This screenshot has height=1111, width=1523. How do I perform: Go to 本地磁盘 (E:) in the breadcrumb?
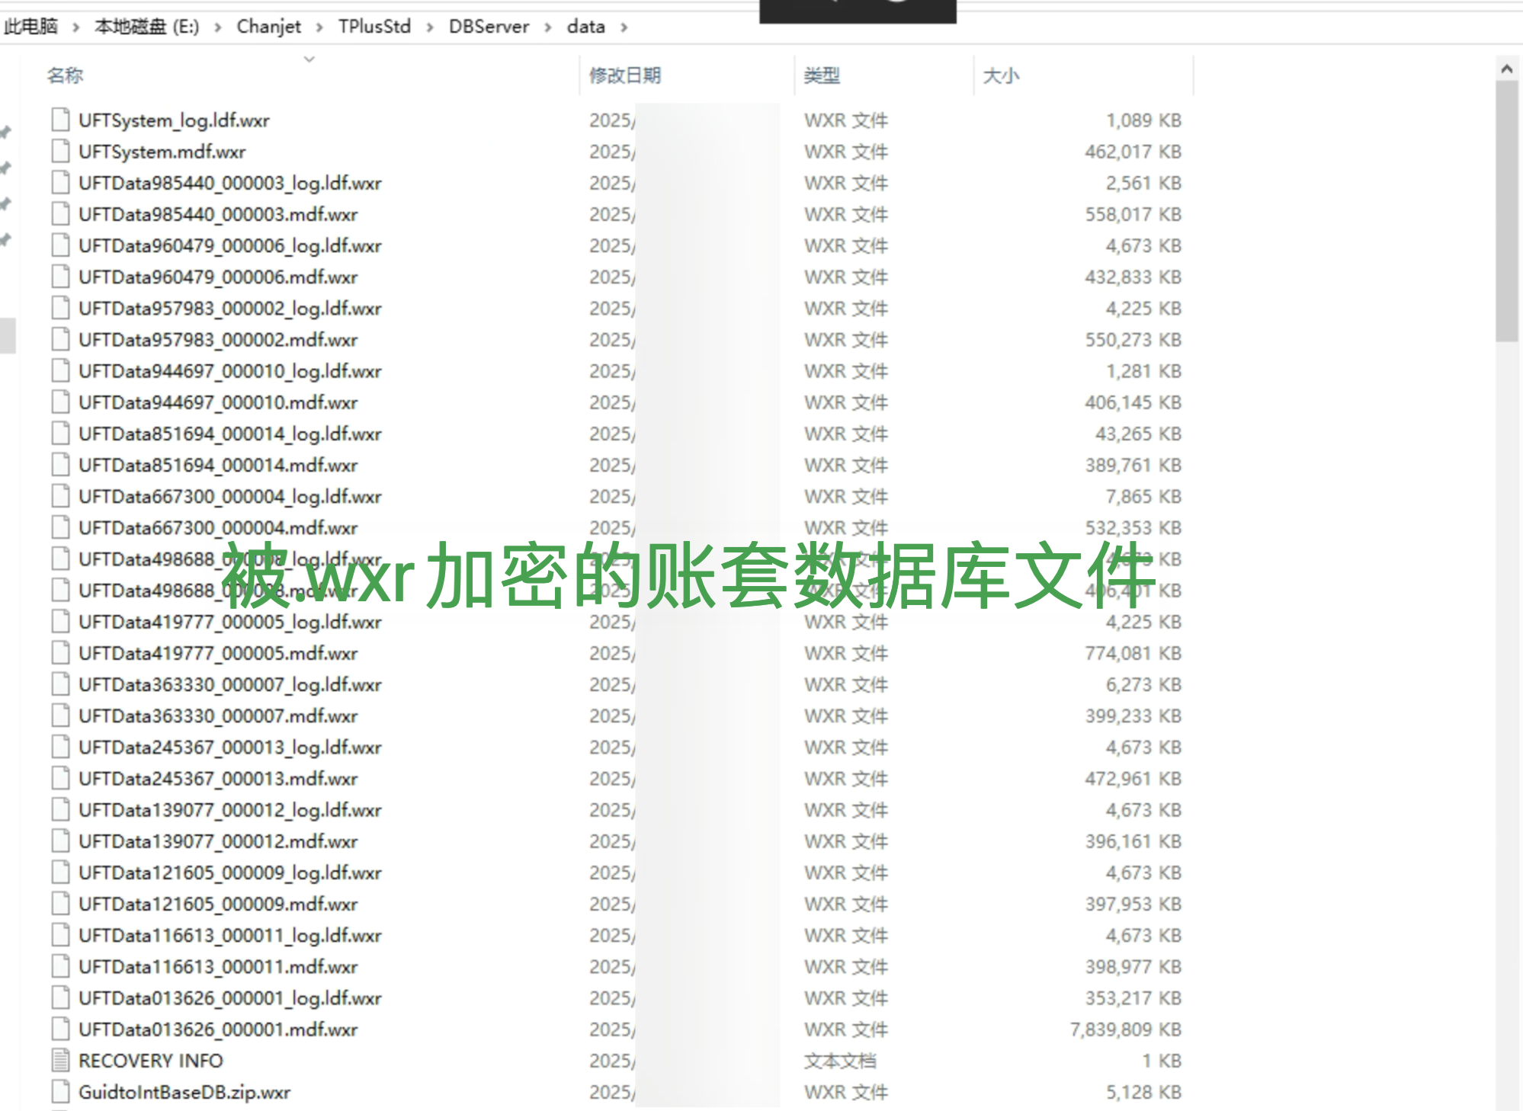[146, 27]
